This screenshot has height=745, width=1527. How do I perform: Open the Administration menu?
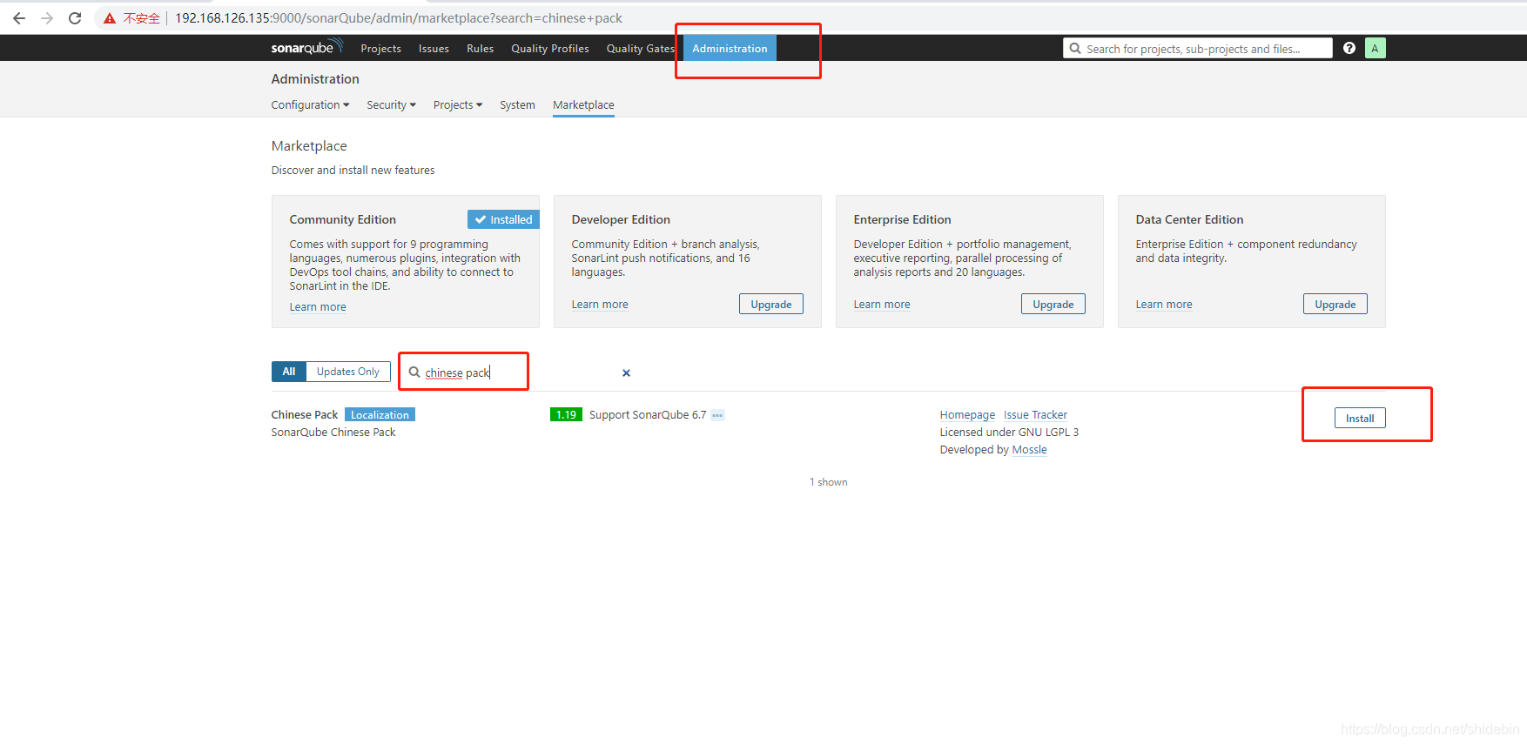730,49
